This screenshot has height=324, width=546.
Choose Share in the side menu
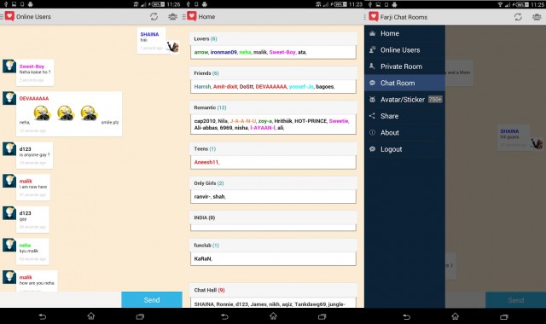tap(404, 116)
